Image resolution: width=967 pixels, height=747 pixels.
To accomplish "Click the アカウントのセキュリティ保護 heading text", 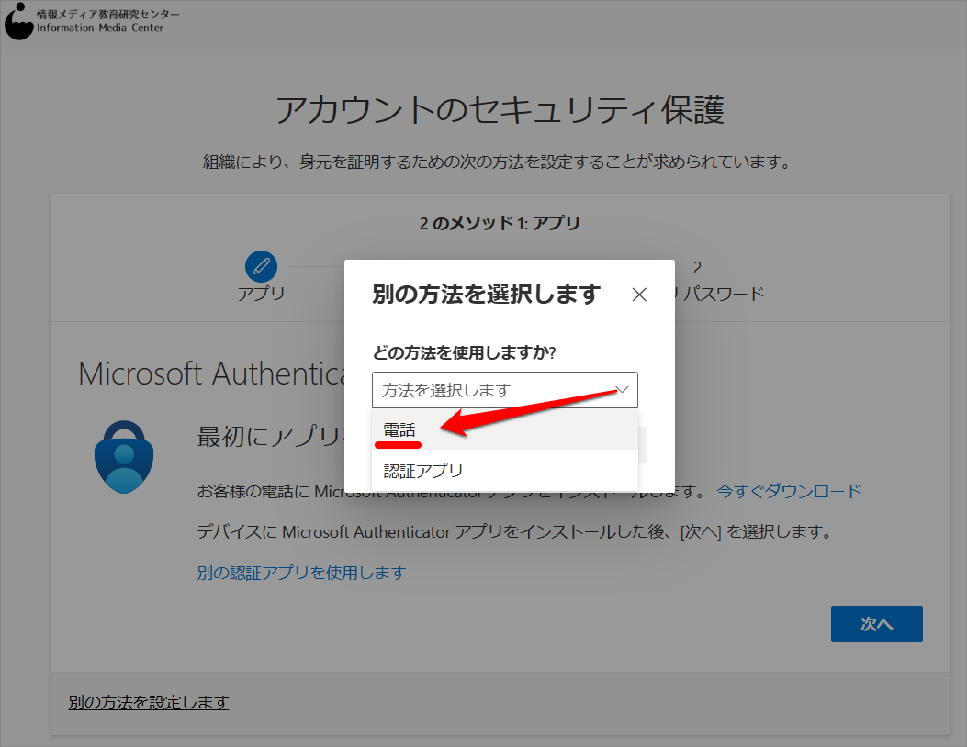I will (500, 110).
